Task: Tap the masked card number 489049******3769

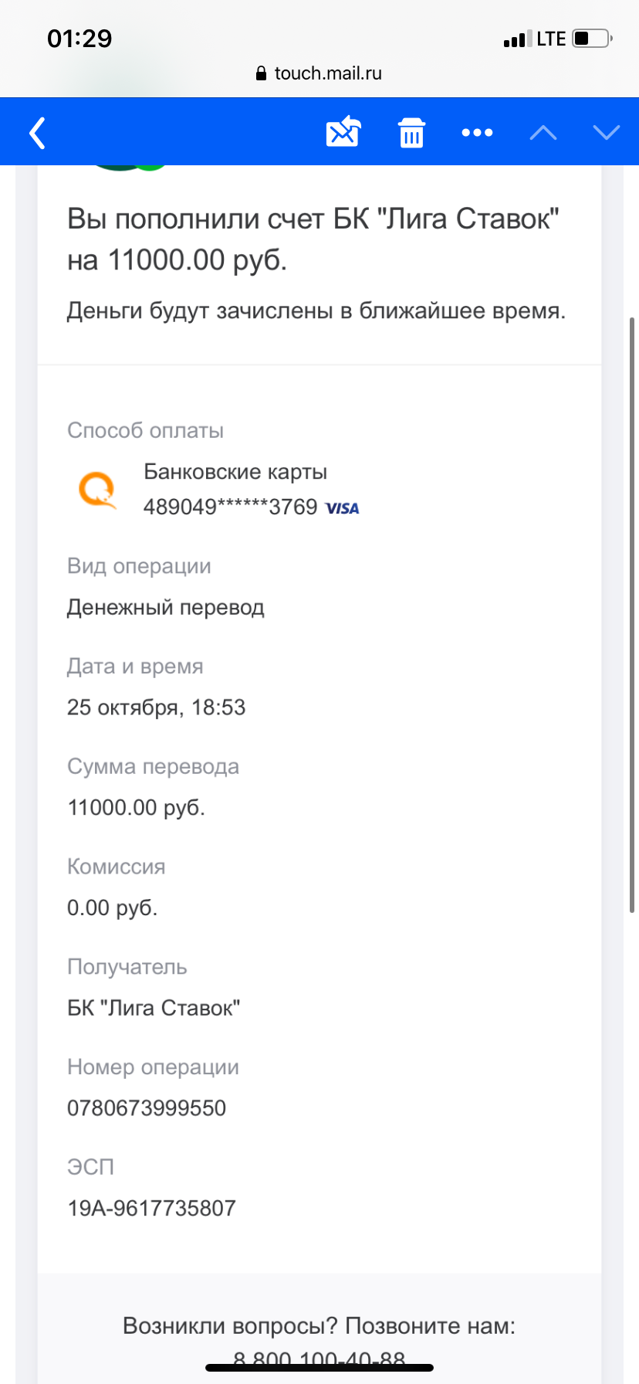Action: click(230, 507)
